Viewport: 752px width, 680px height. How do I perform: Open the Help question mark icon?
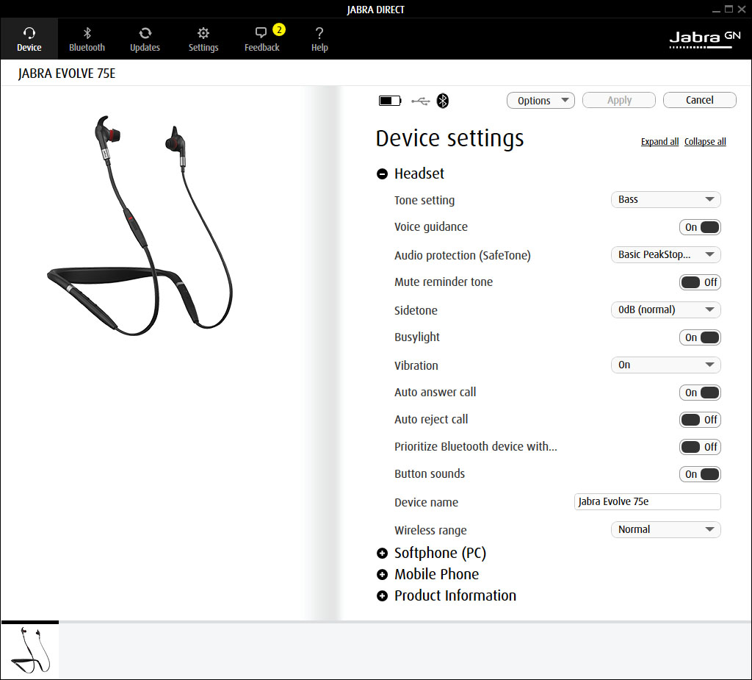pos(319,34)
